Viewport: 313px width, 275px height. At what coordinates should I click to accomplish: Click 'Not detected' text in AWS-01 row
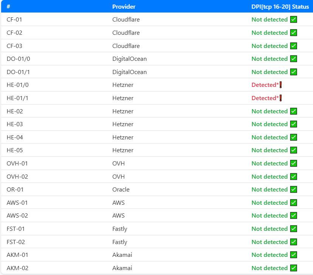[269, 203]
